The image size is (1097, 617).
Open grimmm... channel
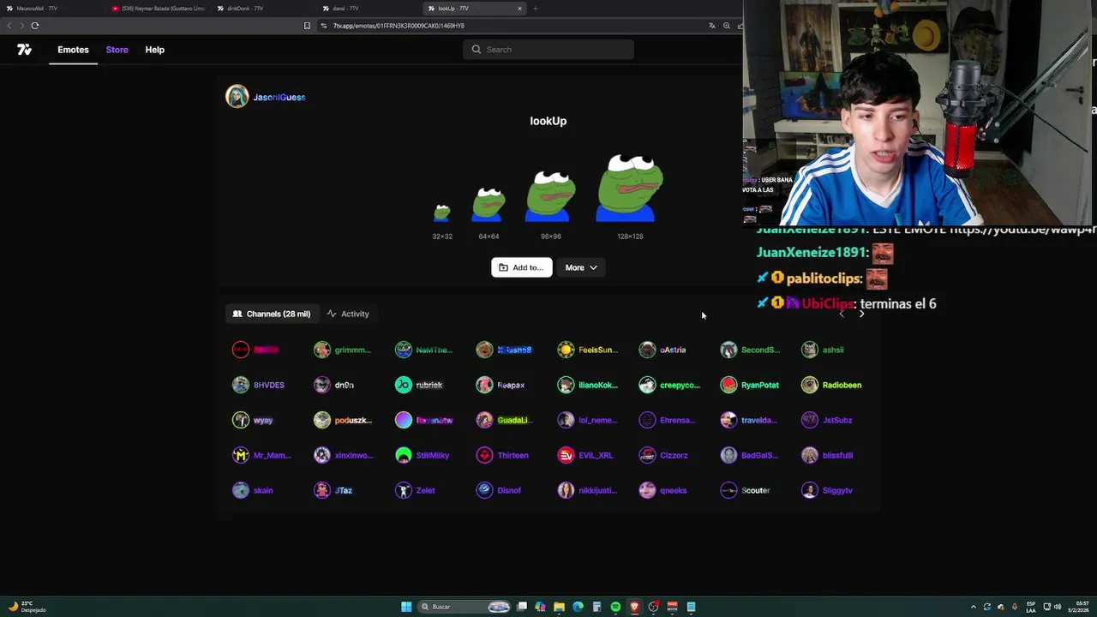[x=343, y=350]
